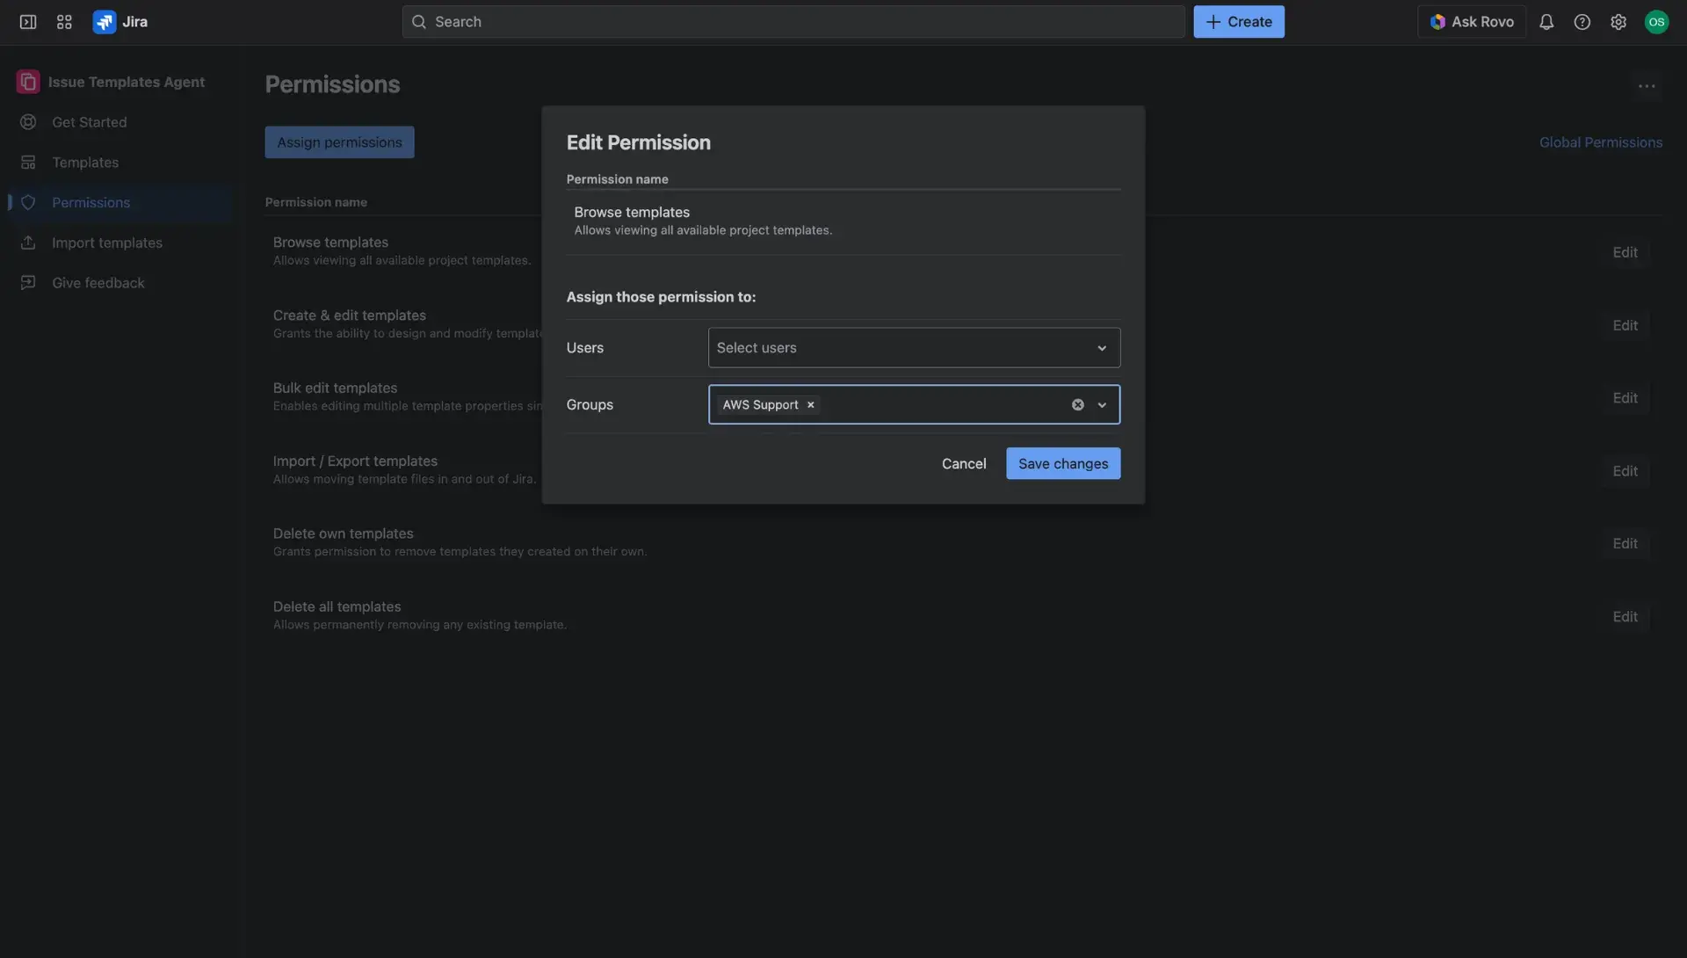Open the Give feedback icon
The width and height of the screenshot is (1687, 958).
[29, 282]
